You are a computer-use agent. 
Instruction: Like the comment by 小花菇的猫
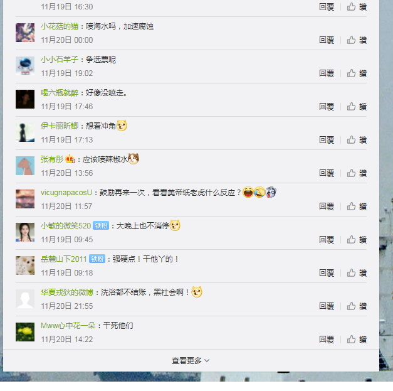357,40
